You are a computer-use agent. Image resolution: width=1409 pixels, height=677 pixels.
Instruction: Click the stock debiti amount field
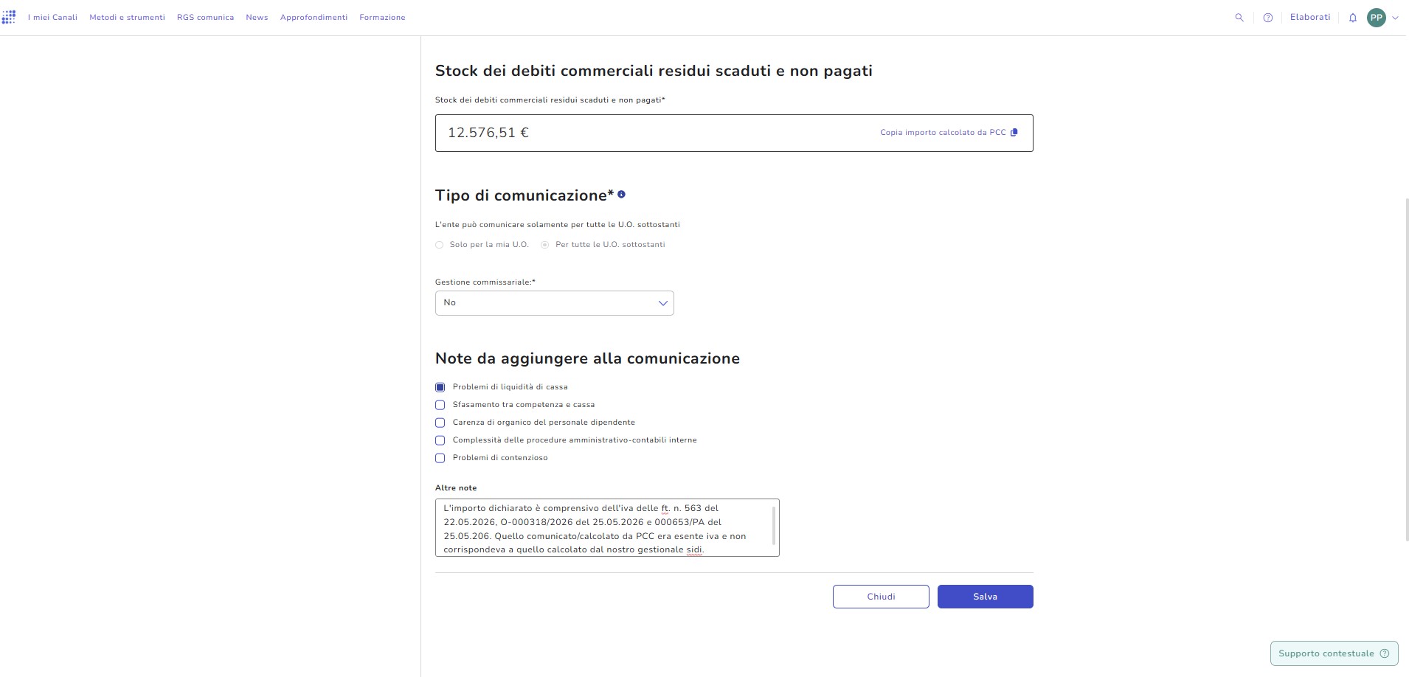point(734,133)
